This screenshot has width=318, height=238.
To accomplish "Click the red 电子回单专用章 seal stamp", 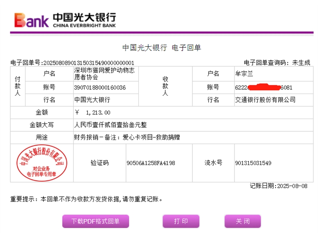I will pyautogui.click(x=42, y=163).
